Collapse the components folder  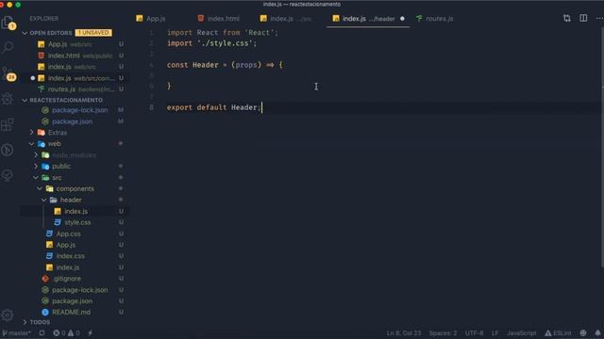[x=40, y=188]
